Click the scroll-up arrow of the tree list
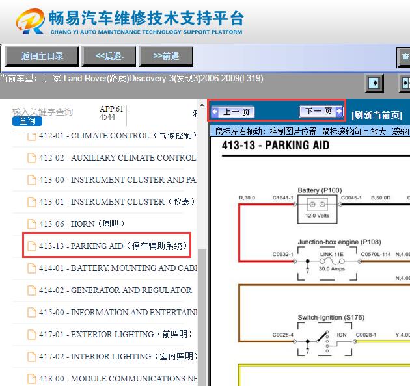The width and height of the screenshot is (410, 386). click(202, 105)
